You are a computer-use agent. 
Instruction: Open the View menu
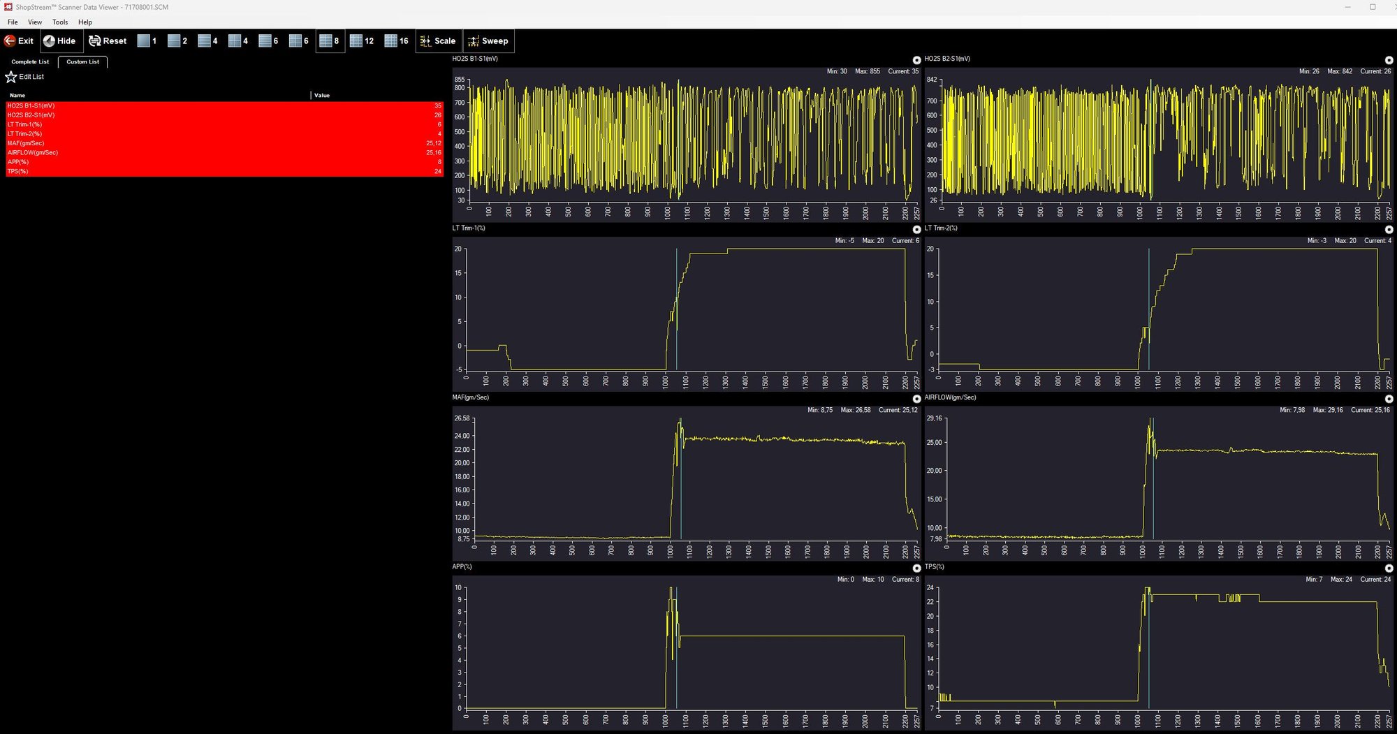35,22
